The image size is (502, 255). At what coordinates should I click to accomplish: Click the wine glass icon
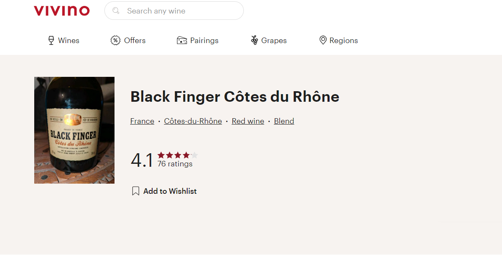[51, 41]
